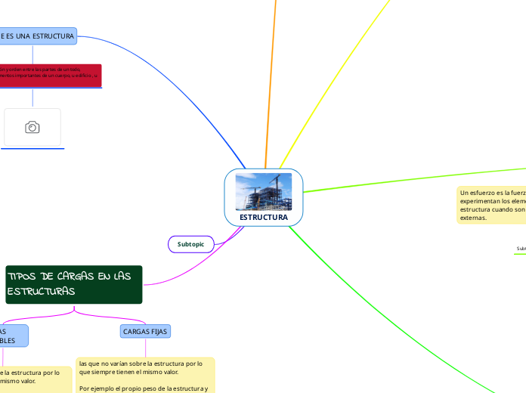
Task: Click the camera image placeholder icon
Action: coord(32,127)
